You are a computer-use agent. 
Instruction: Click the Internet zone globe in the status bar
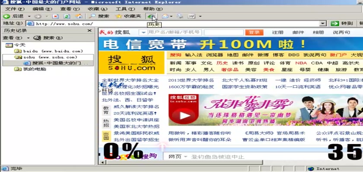(x=311, y=169)
